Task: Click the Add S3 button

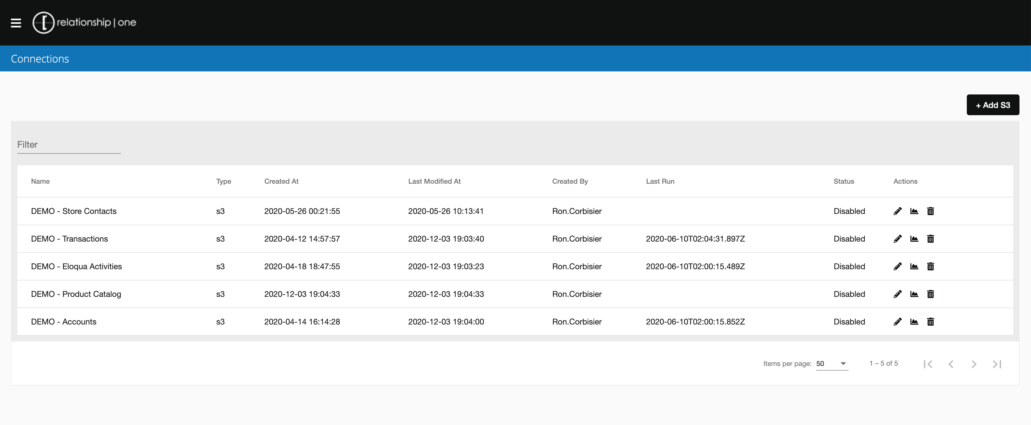Action: pos(993,105)
